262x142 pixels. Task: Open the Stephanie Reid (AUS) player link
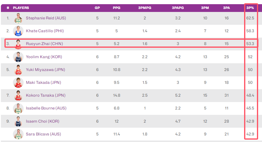pos(46,18)
